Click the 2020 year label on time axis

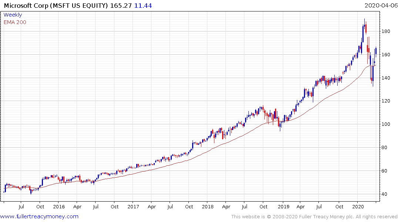(x=358, y=206)
